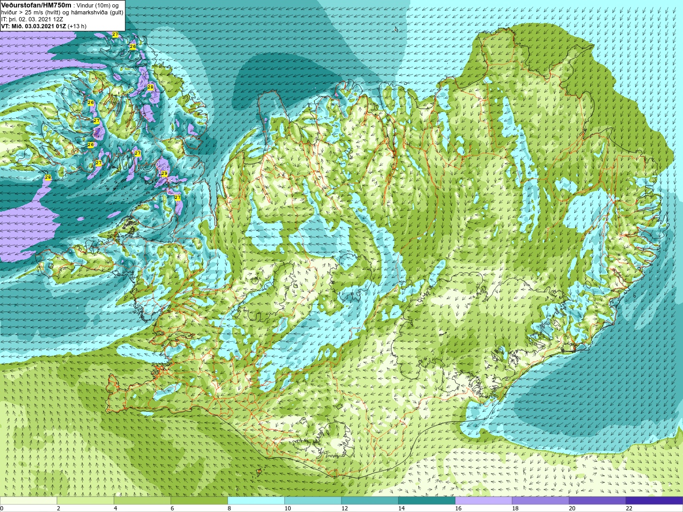Click the 16–18 m/s lavender legend swatch
This screenshot has width=683, height=512.
[483, 501]
